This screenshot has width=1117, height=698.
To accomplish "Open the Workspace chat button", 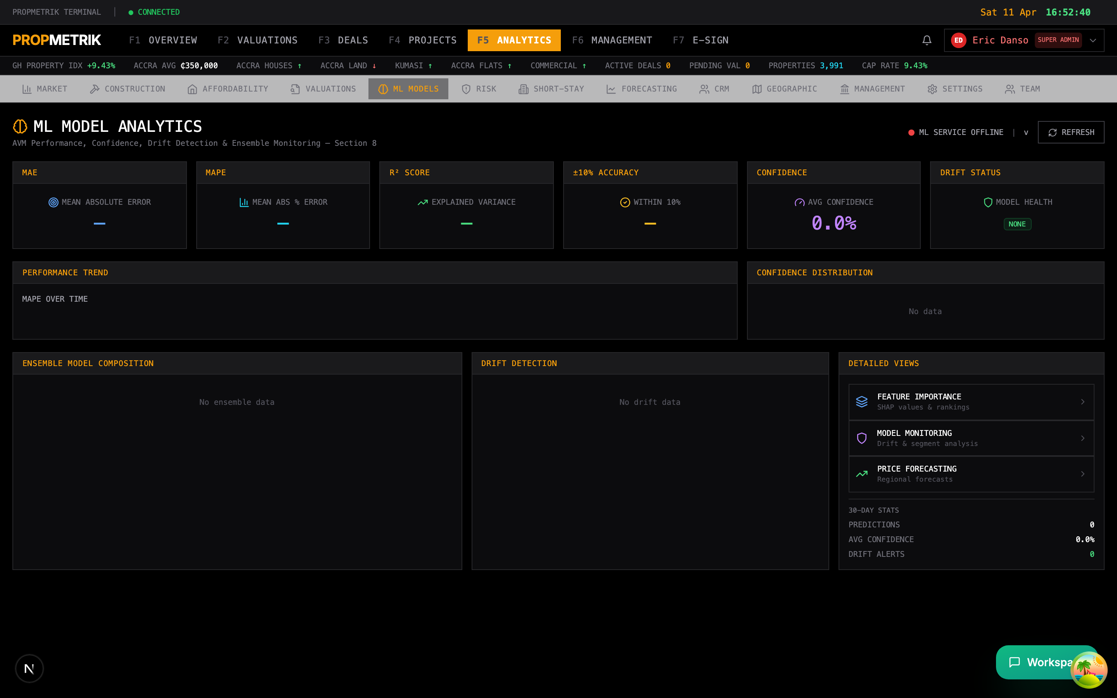I will (1046, 662).
